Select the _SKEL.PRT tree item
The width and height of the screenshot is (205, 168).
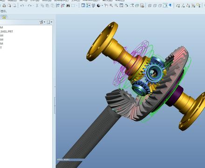[7, 31]
